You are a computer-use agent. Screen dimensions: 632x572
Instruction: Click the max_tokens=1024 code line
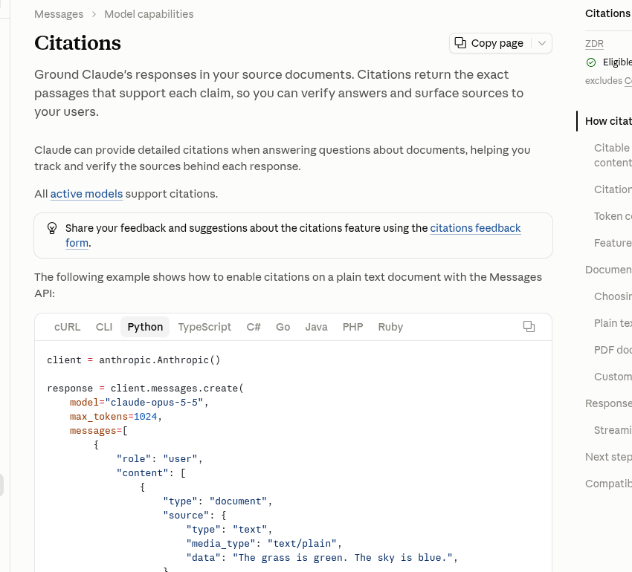pos(116,417)
